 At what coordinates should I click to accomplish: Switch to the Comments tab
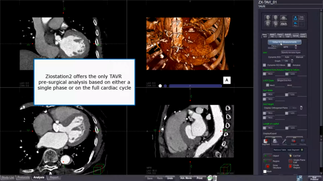pyautogui.click(x=303, y=36)
